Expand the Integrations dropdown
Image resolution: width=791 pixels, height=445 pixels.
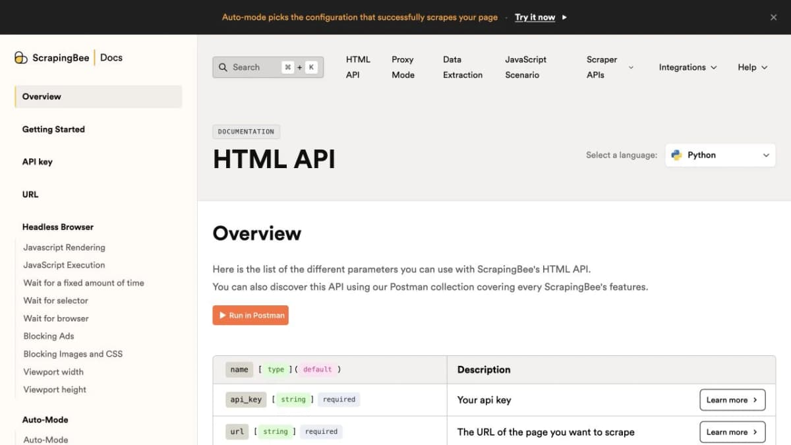coord(688,67)
